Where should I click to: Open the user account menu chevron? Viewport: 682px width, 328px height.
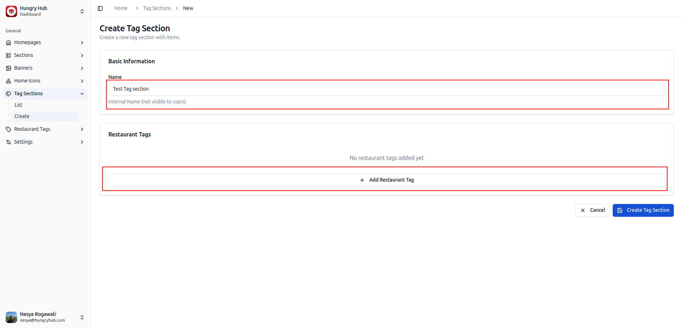point(82,317)
